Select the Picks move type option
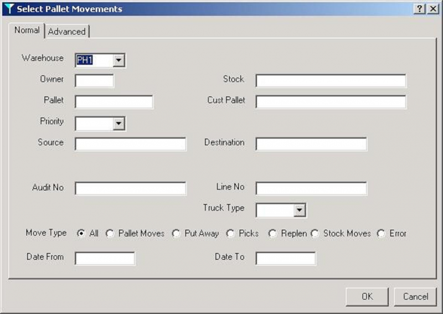The height and width of the screenshot is (314, 443). (230, 234)
